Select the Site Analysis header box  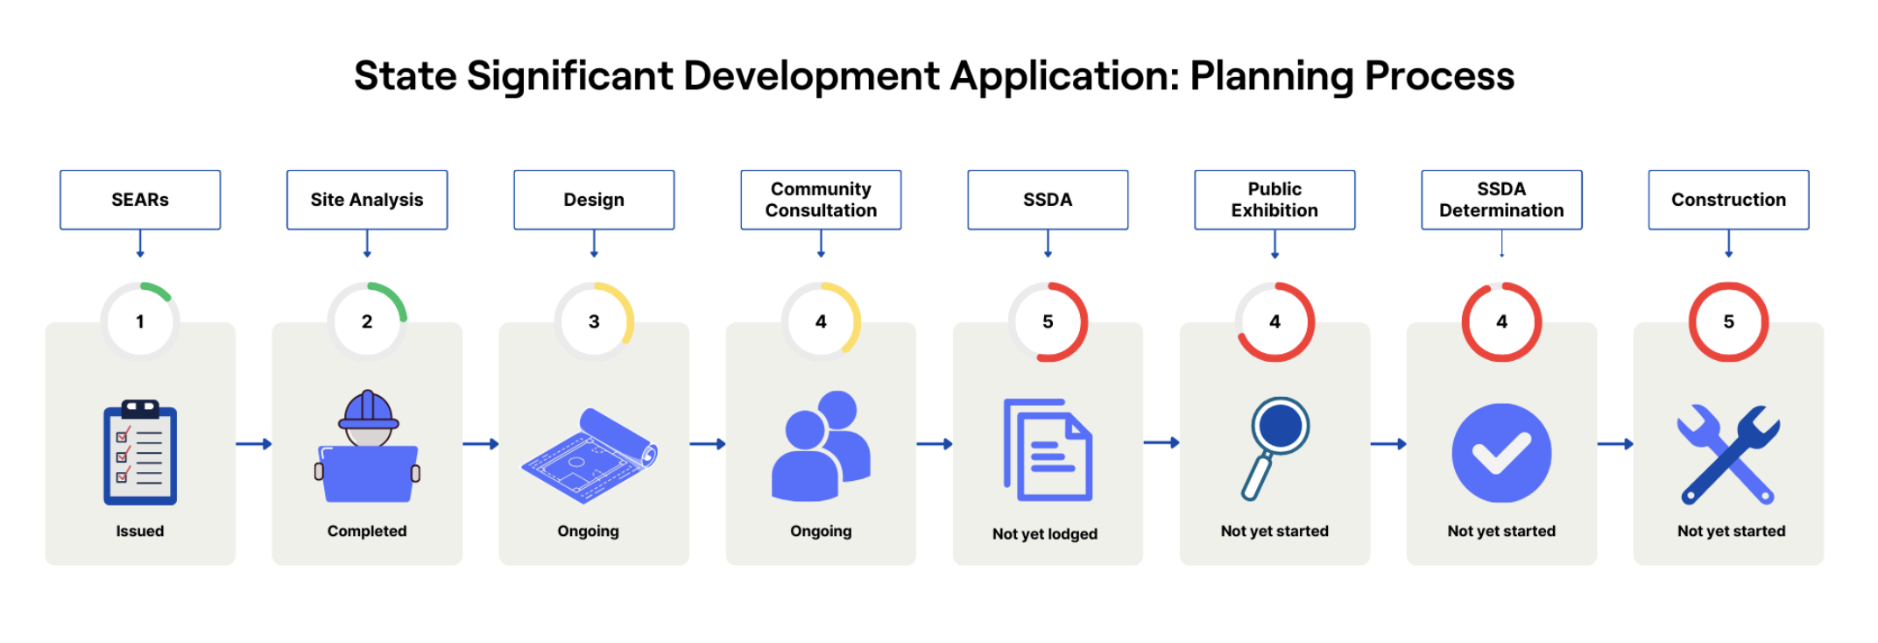click(367, 200)
